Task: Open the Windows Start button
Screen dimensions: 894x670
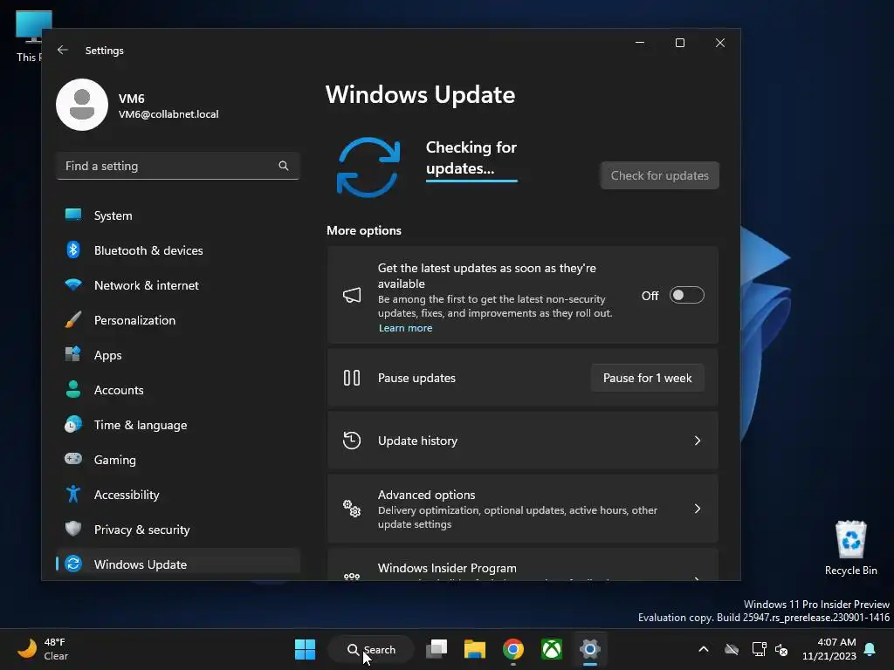Action: 305,649
